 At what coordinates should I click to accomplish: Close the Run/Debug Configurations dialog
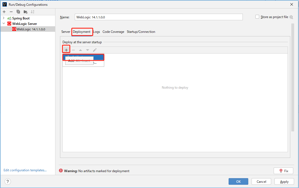(292, 4)
